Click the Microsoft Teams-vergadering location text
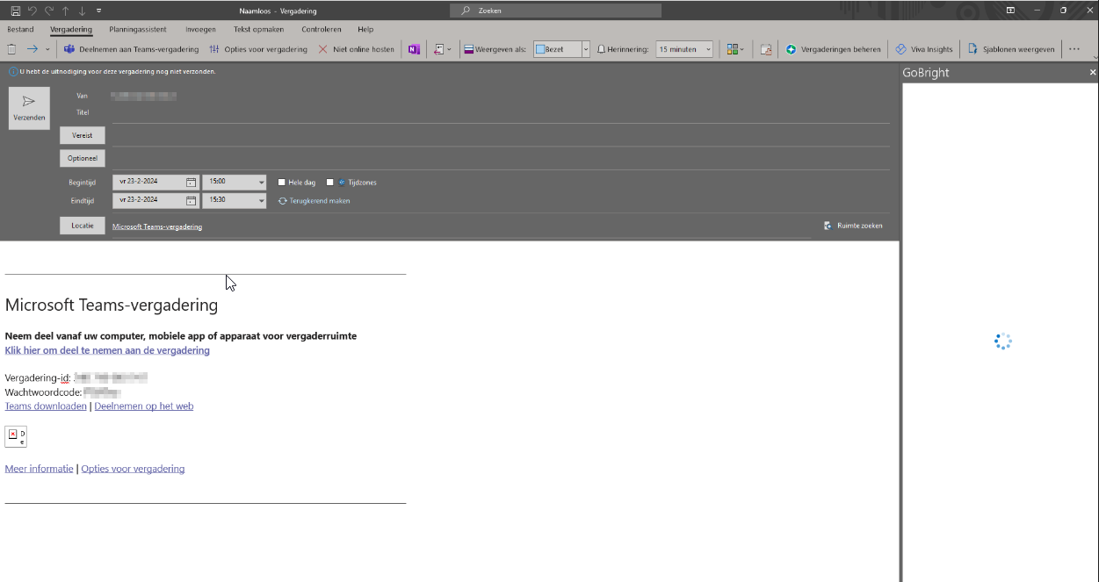The image size is (1099, 582). pos(157,226)
